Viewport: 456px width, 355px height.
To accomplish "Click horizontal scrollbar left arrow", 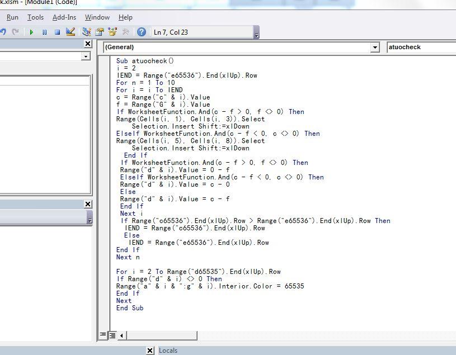I will point(121,335).
